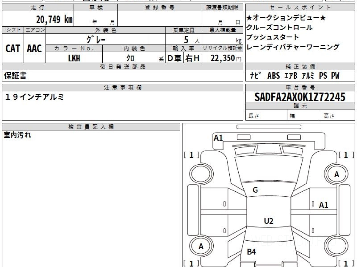Select the A mark in the rear-left wheel
The image size is (357, 267).
[x=201, y=246]
